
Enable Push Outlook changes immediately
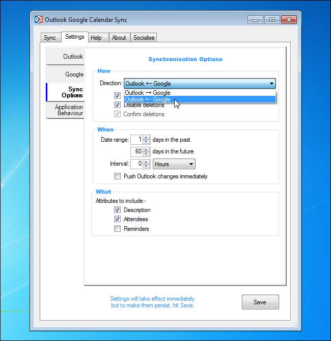pyautogui.click(x=117, y=176)
